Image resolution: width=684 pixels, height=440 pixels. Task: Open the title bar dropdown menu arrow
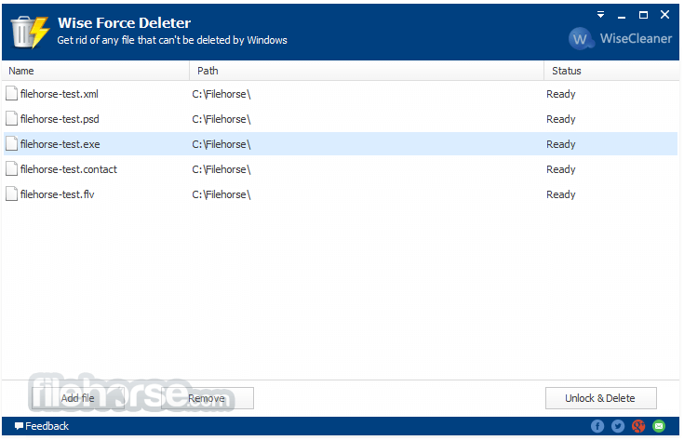600,14
